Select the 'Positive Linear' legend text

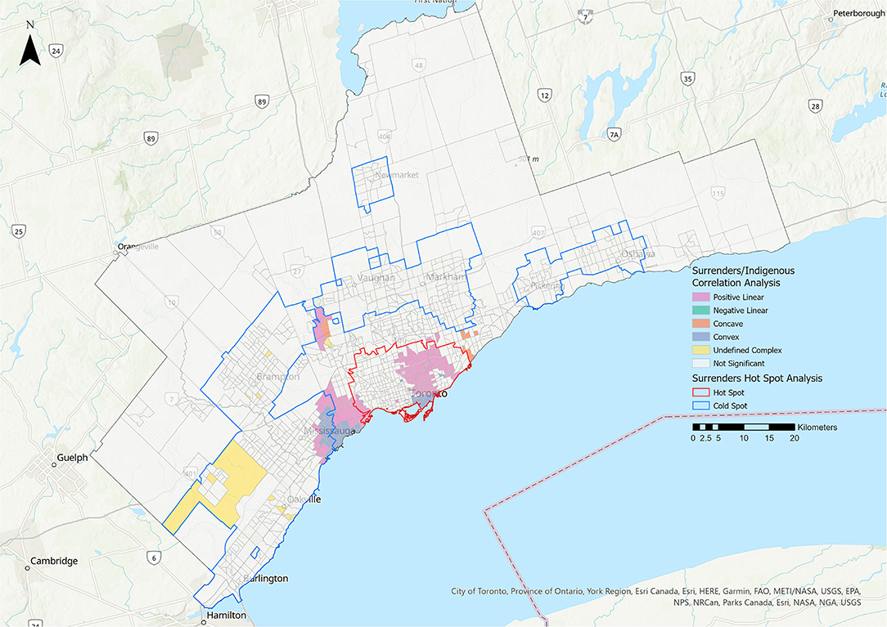pos(738,298)
